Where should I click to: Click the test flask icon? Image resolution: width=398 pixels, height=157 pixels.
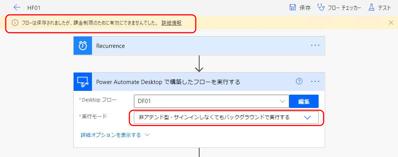point(371,7)
